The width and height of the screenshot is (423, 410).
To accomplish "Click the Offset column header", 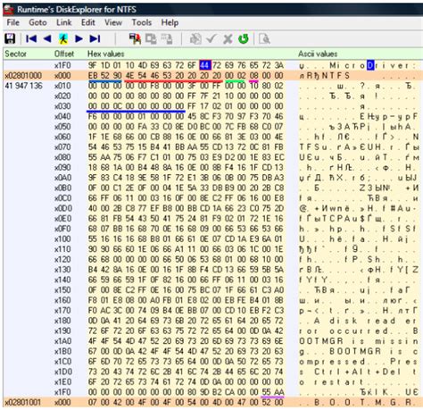I will point(64,54).
